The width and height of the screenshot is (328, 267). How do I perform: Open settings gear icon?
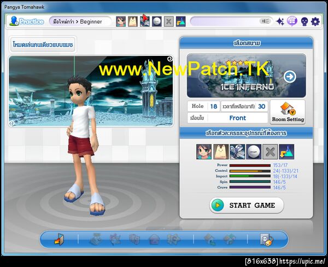315,21
